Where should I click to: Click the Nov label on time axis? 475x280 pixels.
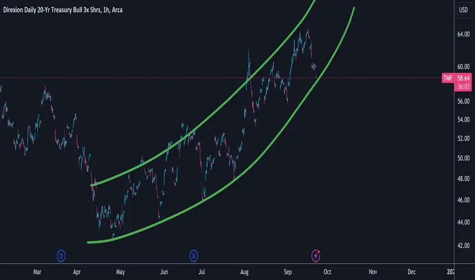coord(373,272)
